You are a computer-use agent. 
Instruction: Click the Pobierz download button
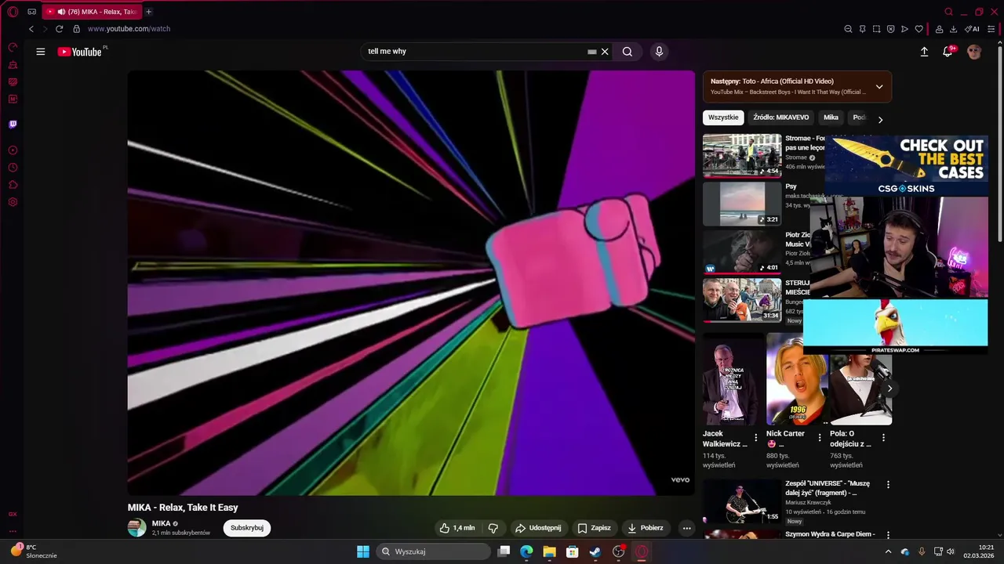pos(646,528)
